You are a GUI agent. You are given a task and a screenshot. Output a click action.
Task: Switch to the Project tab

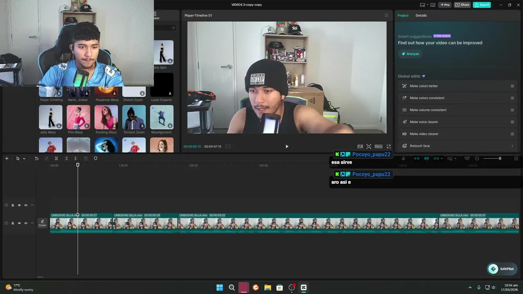(403, 16)
